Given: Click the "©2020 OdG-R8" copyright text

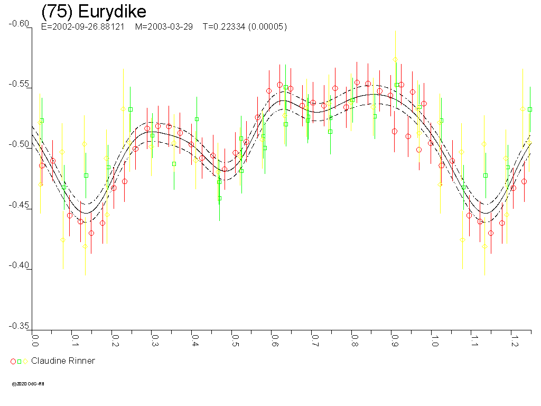Looking at the screenshot, I should [x=28, y=384].
